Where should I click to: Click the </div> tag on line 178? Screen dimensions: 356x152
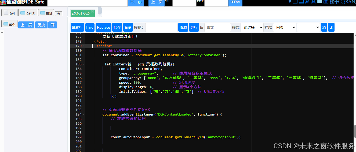coord(100,42)
